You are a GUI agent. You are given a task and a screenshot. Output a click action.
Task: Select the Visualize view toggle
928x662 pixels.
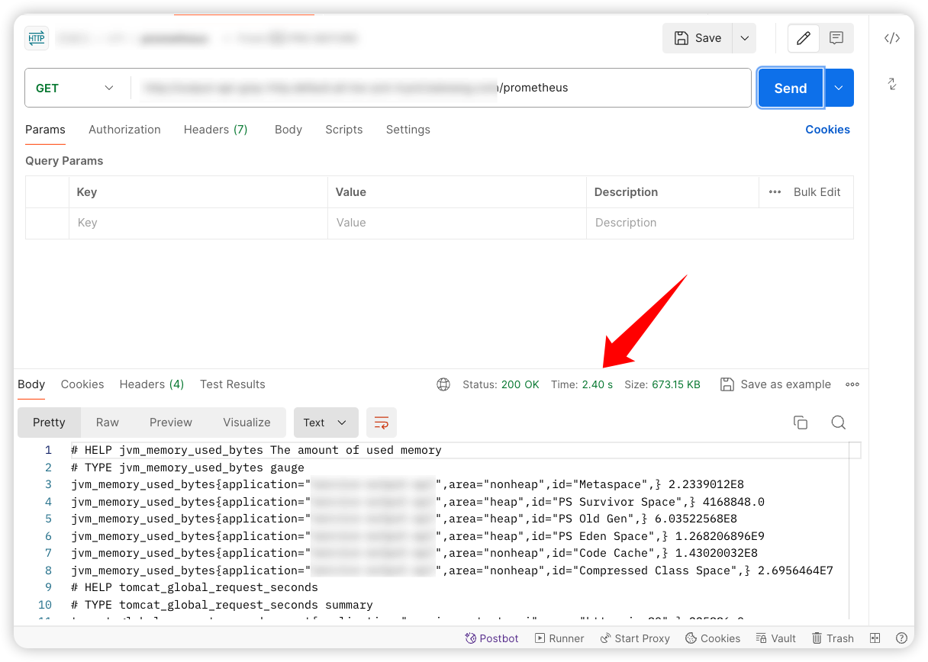point(246,423)
